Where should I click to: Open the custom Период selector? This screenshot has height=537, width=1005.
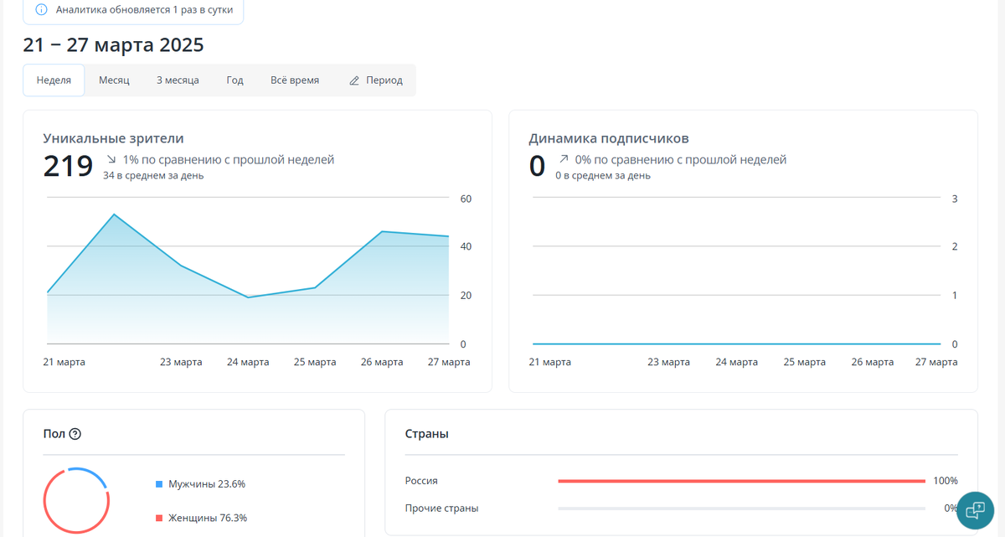click(x=376, y=80)
